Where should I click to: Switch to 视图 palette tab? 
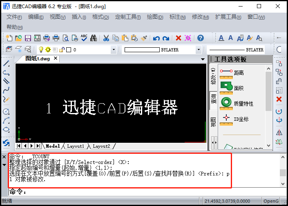point(213,122)
